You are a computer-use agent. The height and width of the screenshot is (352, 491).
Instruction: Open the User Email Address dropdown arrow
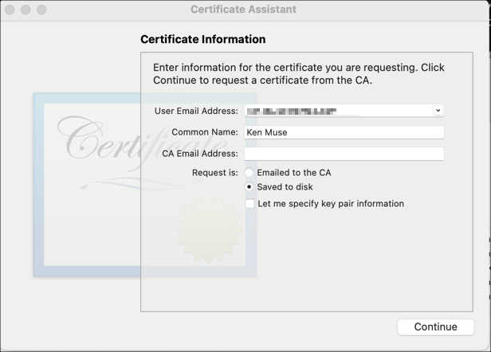point(438,111)
